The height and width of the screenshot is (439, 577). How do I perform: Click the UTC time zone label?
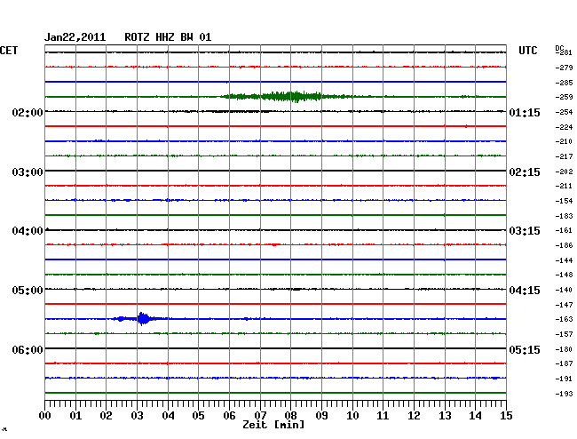click(527, 51)
